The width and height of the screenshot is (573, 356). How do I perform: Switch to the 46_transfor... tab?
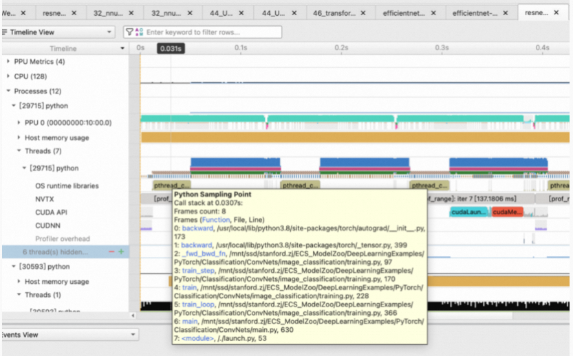[334, 13]
